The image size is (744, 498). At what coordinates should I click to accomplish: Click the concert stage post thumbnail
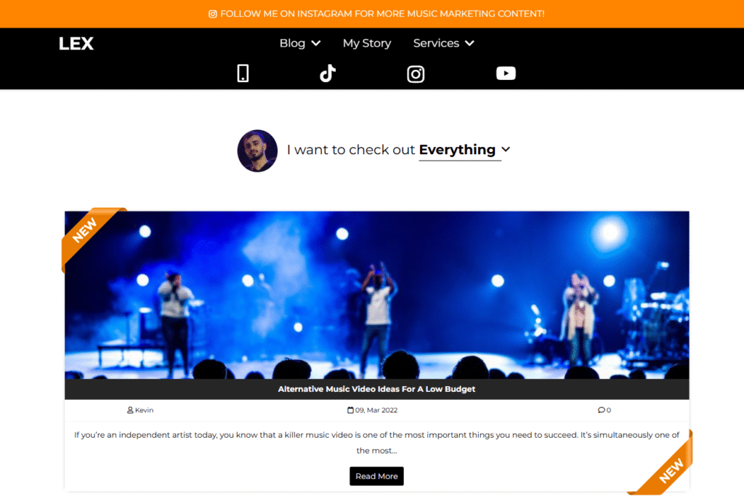(x=377, y=295)
